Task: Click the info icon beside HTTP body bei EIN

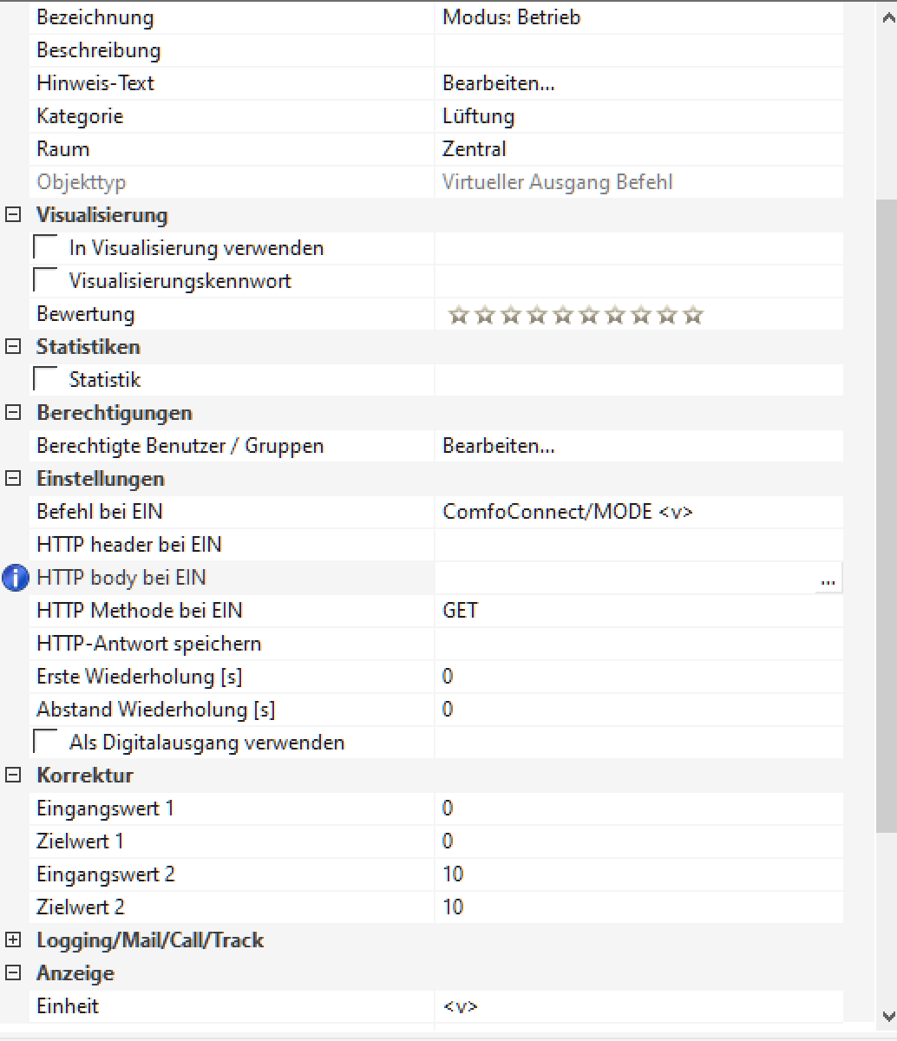Action: coord(16,578)
